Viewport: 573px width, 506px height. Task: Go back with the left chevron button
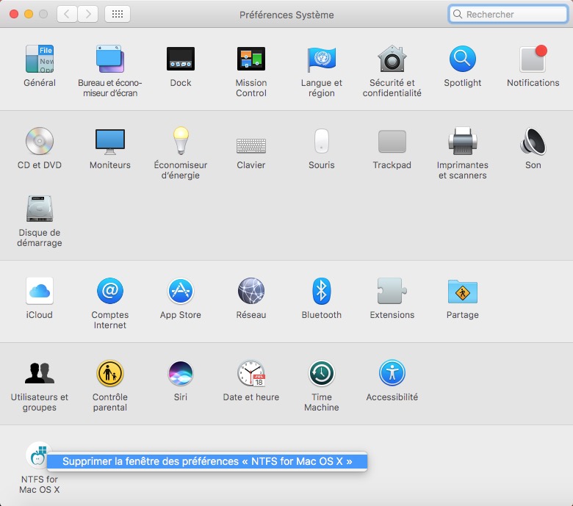click(67, 14)
